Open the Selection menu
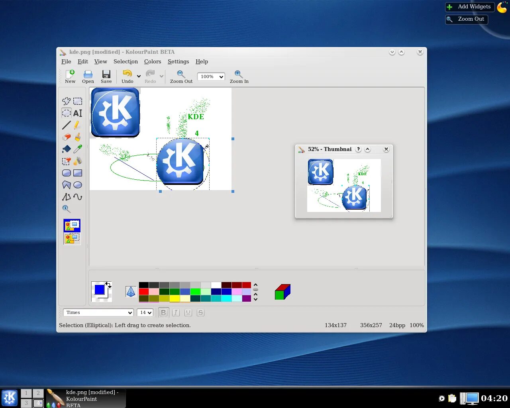 126,61
